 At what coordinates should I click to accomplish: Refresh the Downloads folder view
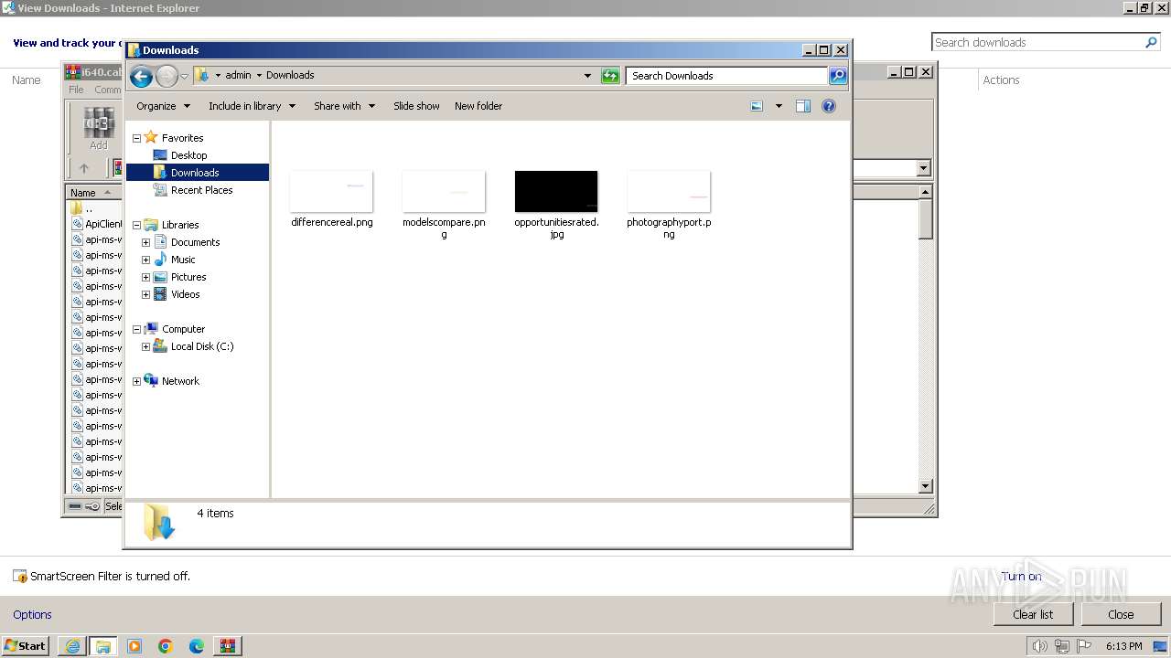click(x=610, y=76)
